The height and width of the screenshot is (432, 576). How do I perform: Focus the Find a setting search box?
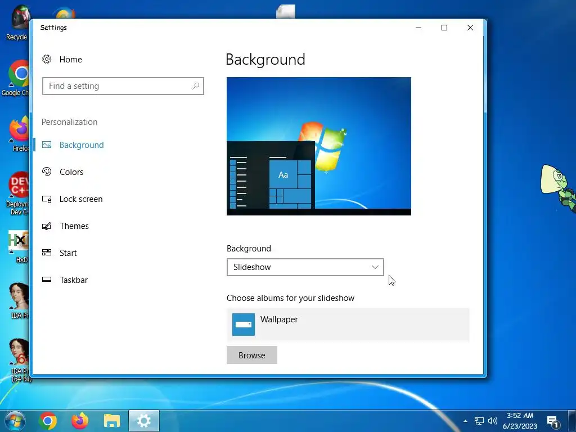(x=123, y=86)
